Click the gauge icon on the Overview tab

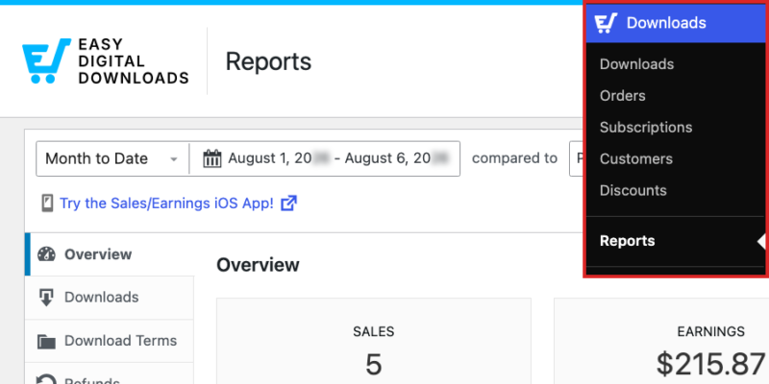[46, 254]
